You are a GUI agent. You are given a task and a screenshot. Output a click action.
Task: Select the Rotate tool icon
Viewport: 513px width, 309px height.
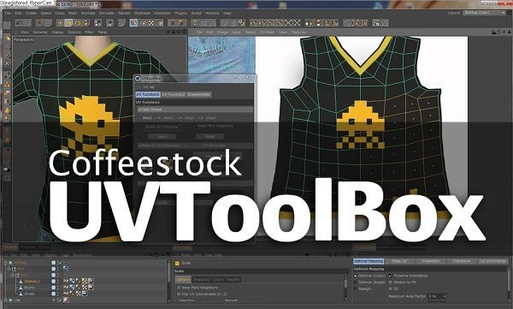[x=78, y=23]
